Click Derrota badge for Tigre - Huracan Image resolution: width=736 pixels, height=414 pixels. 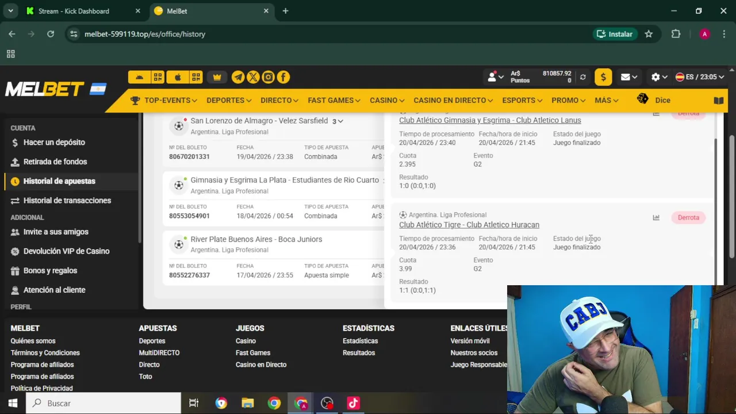point(688,217)
